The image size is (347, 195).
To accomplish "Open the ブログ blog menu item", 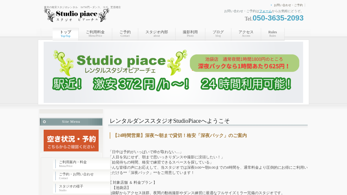I will [218, 34].
